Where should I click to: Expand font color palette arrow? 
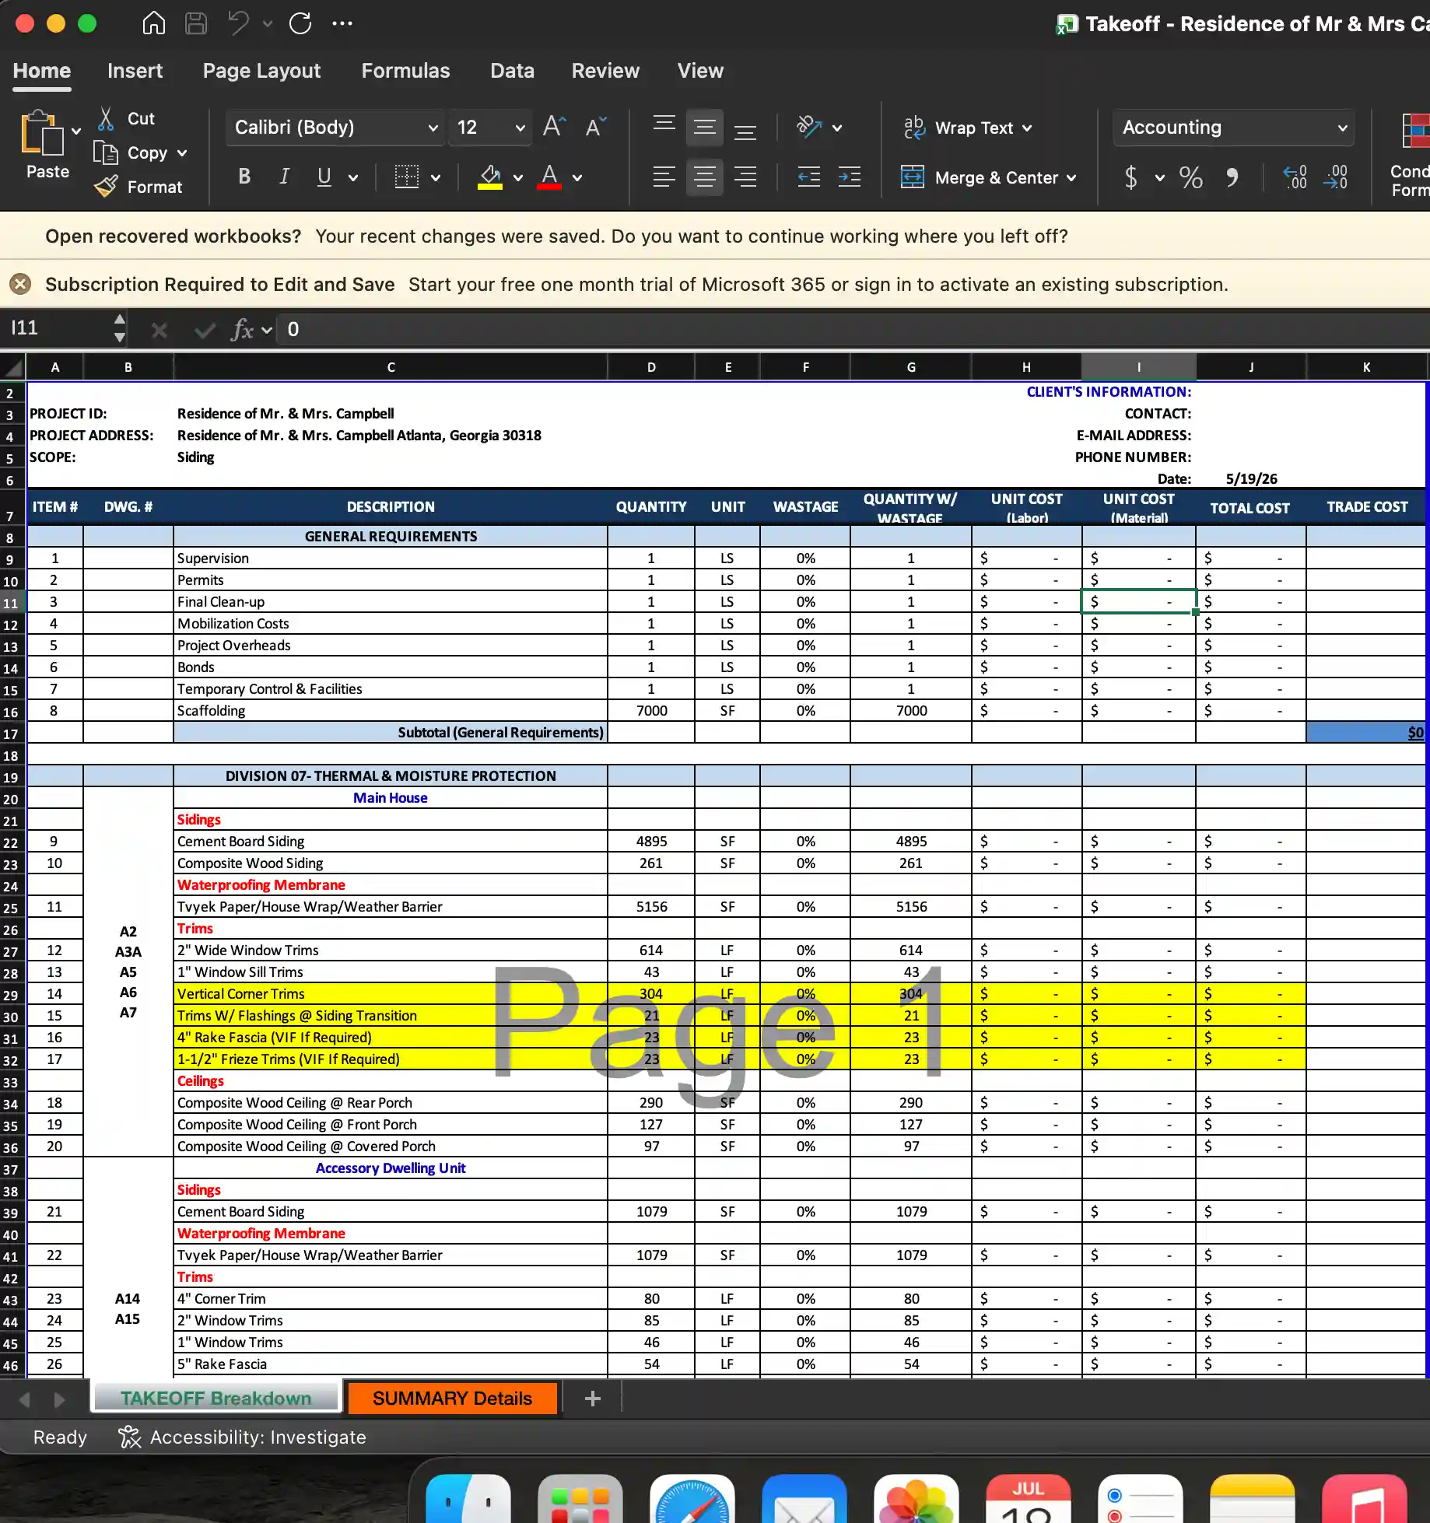point(577,177)
